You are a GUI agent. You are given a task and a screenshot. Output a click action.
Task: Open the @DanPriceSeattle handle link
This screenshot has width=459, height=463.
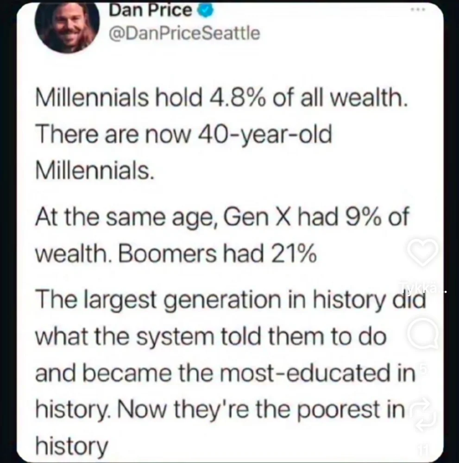tap(185, 33)
